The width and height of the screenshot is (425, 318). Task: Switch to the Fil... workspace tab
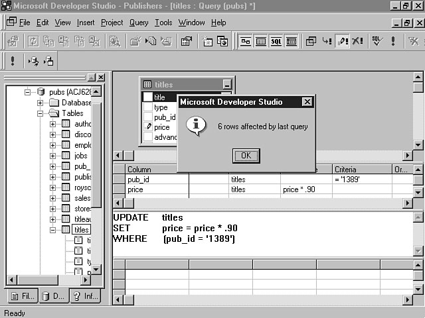pyautogui.click(x=21, y=296)
